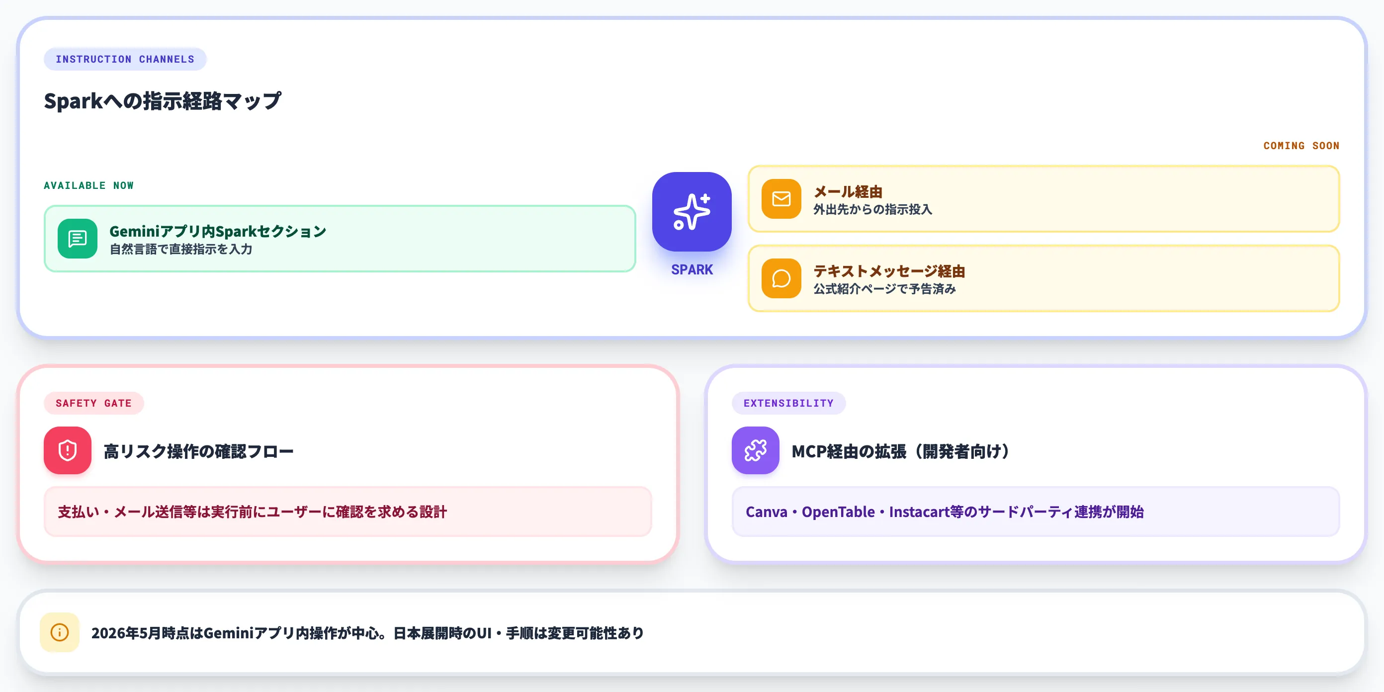Image resolution: width=1384 pixels, height=692 pixels.
Task: Click the SPARK label under the icon
Action: click(692, 270)
